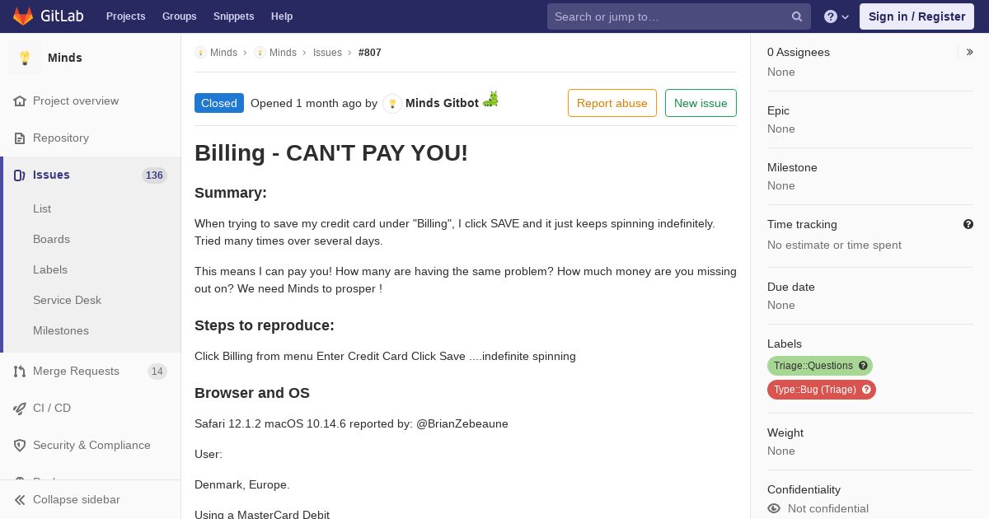Viewport: 989px width, 519px height.
Task: Click the Not confidential eye icon
Action: (774, 509)
